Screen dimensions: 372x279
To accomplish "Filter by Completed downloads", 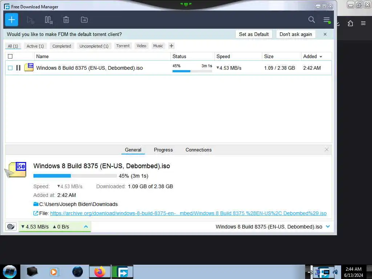I will click(x=62, y=46).
